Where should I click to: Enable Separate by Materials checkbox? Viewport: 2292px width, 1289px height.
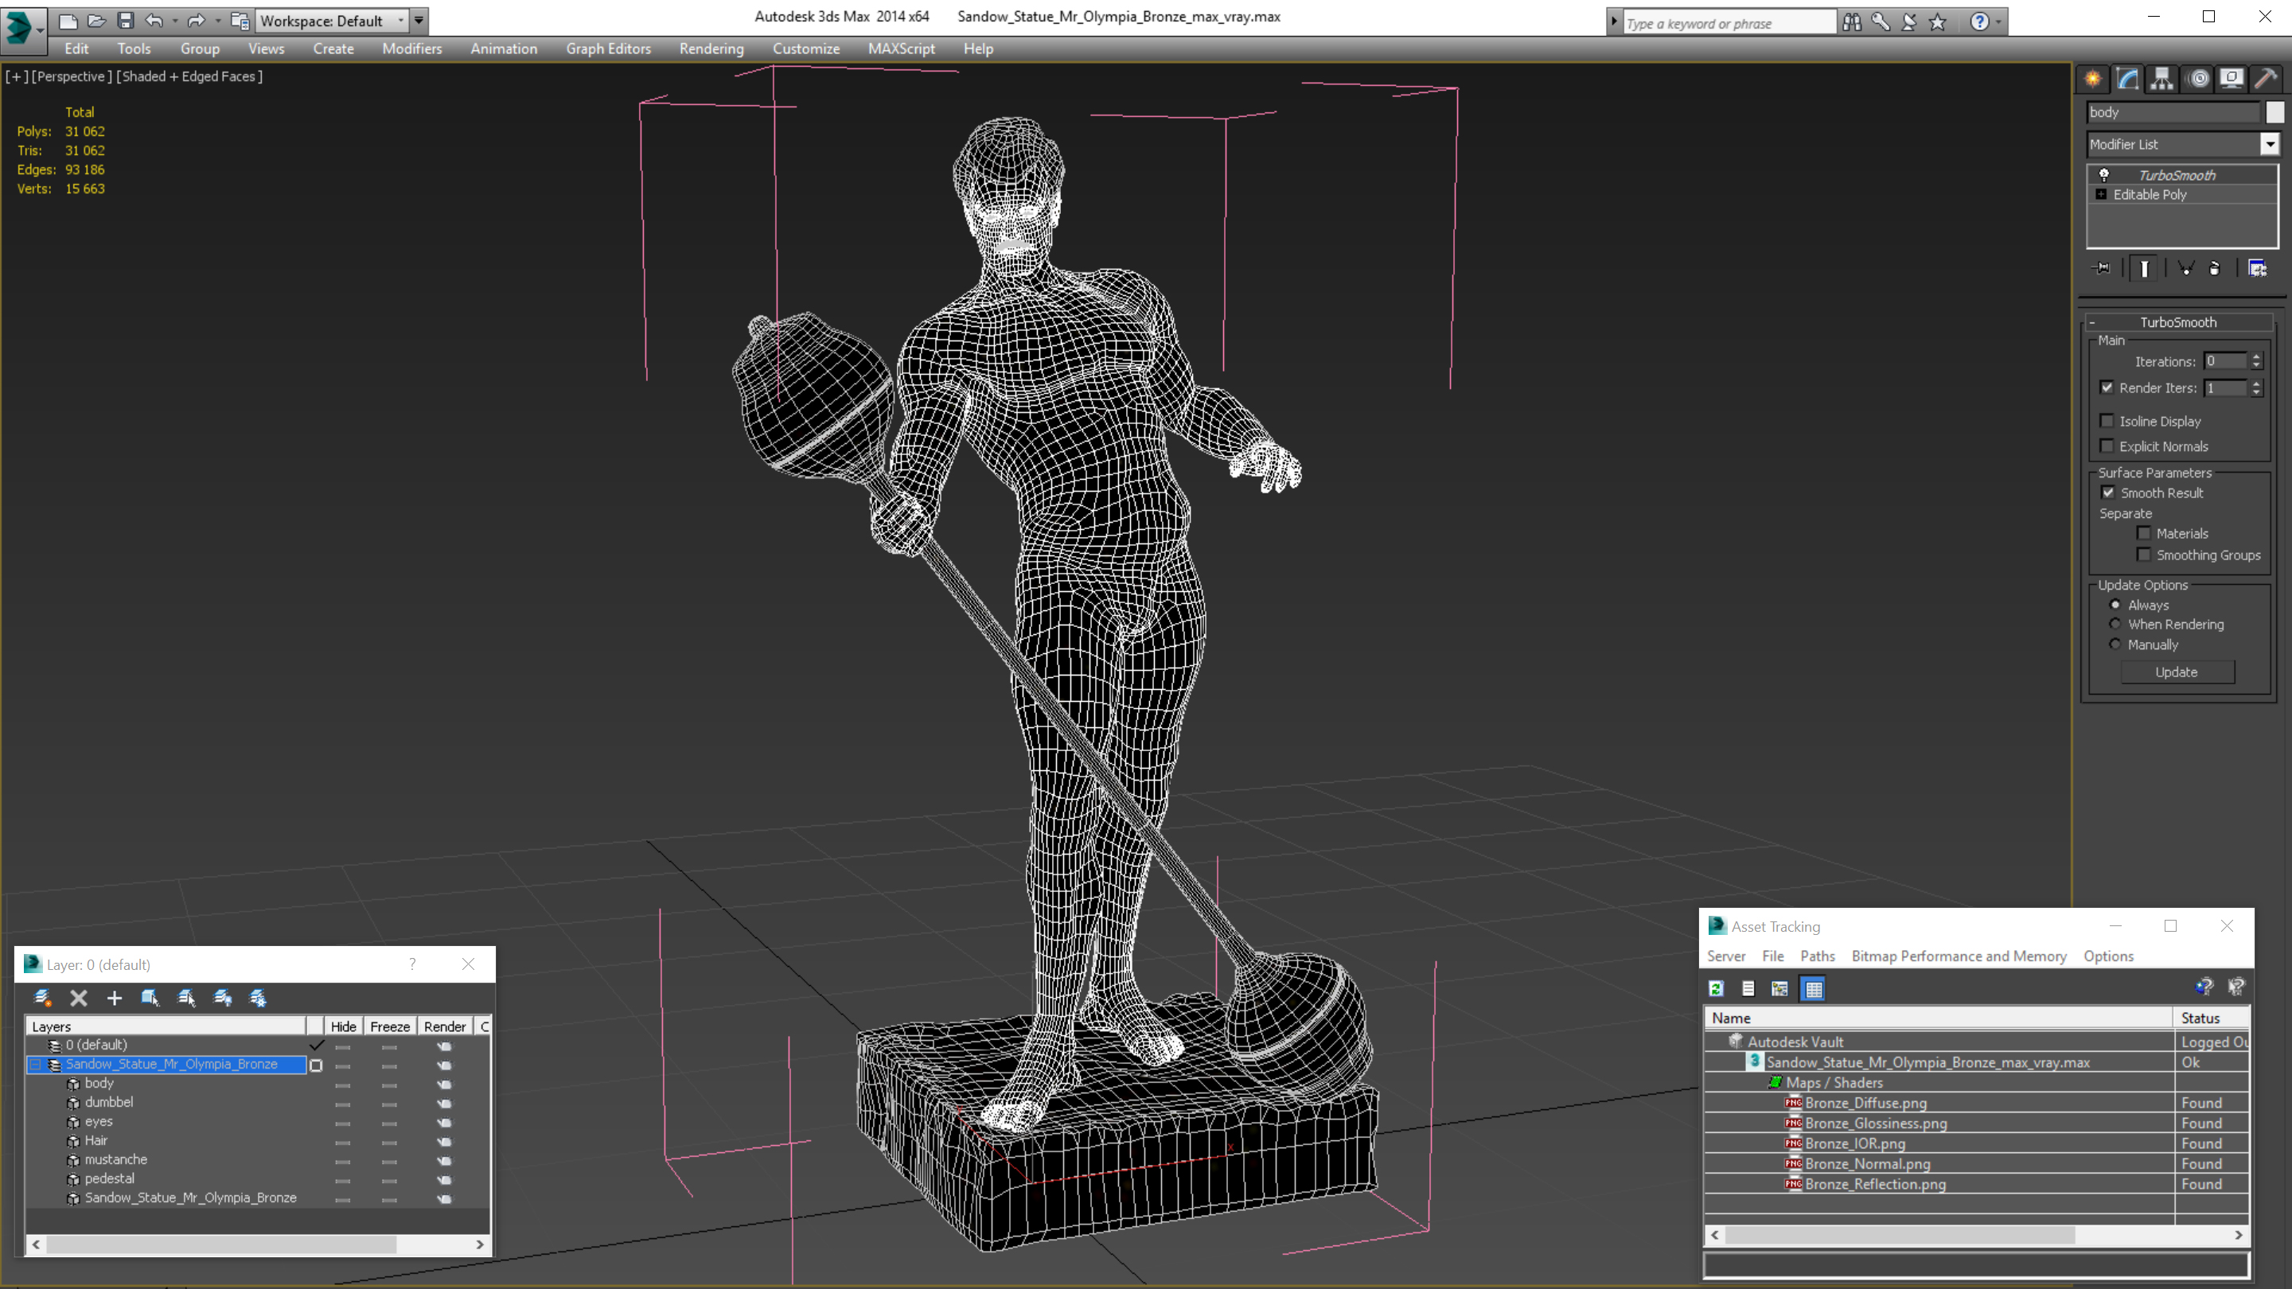[x=2144, y=533]
